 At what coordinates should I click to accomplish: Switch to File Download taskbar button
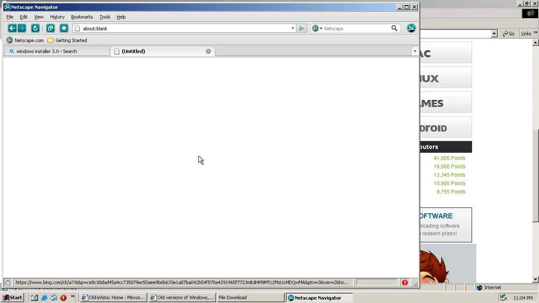(x=251, y=298)
